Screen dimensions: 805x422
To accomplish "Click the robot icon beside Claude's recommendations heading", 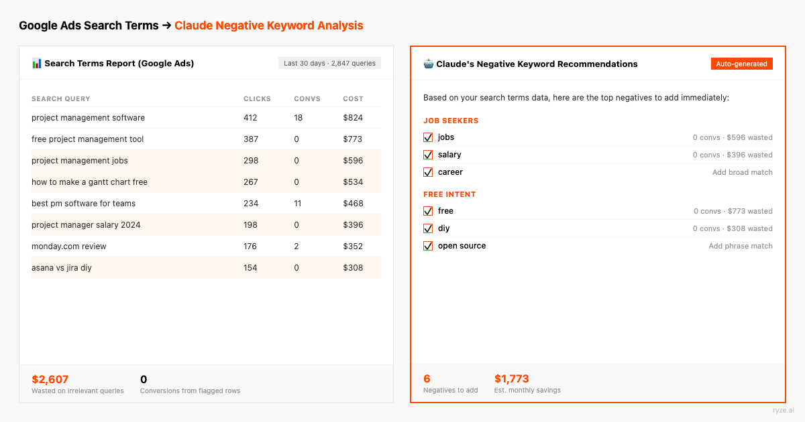I will [x=428, y=64].
